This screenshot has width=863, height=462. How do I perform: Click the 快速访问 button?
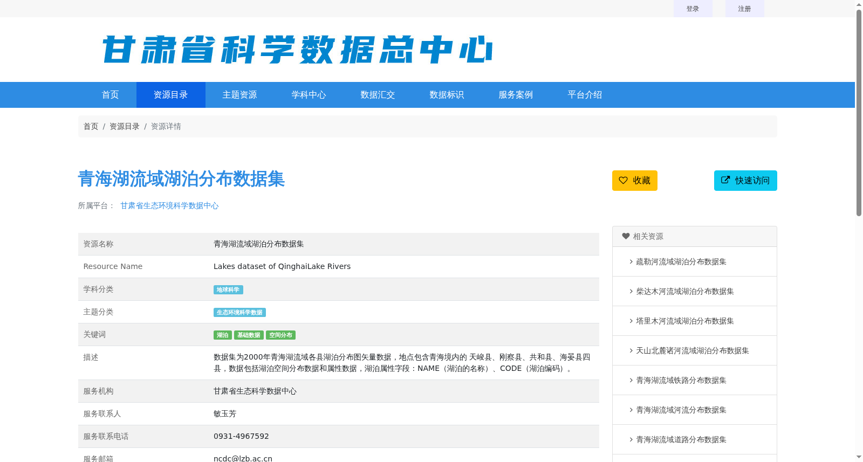(745, 181)
